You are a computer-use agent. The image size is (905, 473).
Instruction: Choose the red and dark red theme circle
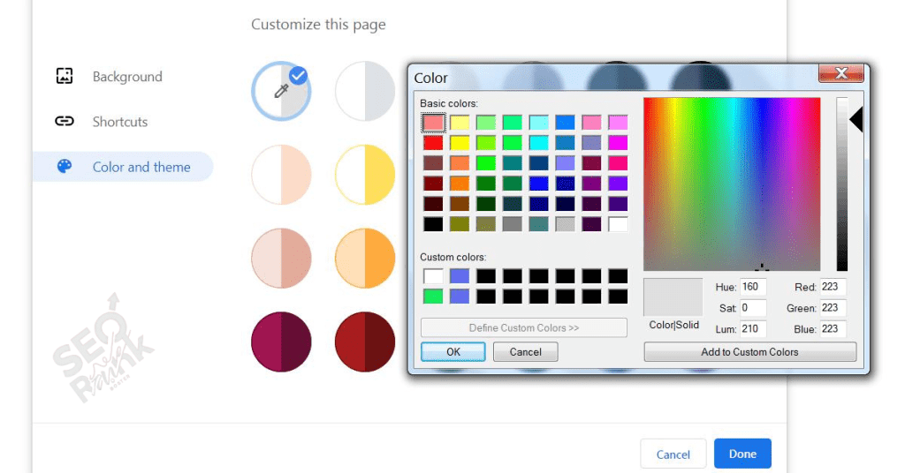tap(365, 342)
